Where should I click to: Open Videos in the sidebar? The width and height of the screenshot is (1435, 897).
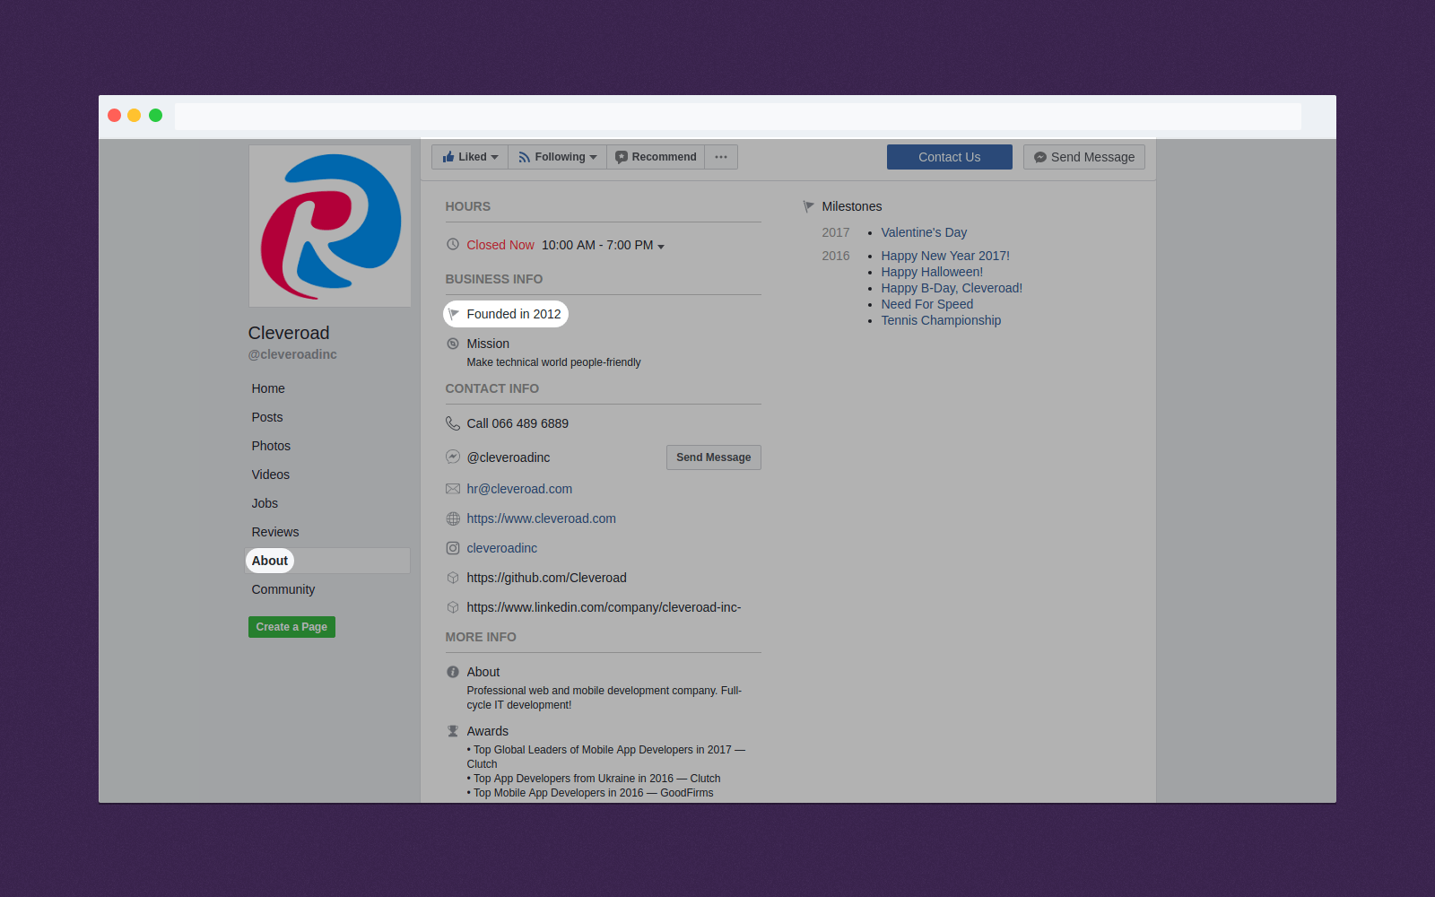[271, 475]
